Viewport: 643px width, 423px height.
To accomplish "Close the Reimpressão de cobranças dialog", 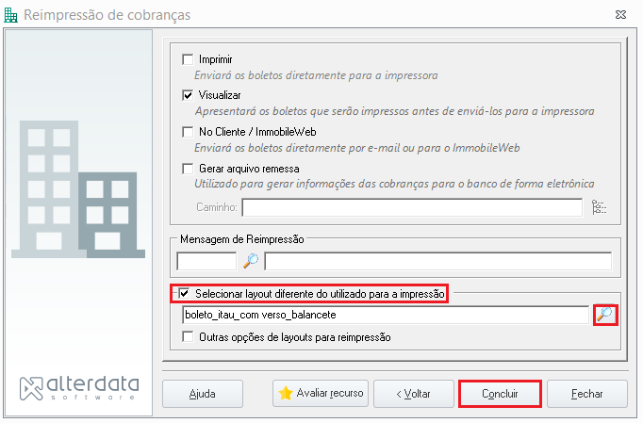I will click(621, 15).
